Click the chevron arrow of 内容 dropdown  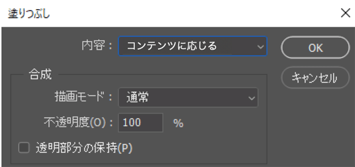pyautogui.click(x=260, y=47)
